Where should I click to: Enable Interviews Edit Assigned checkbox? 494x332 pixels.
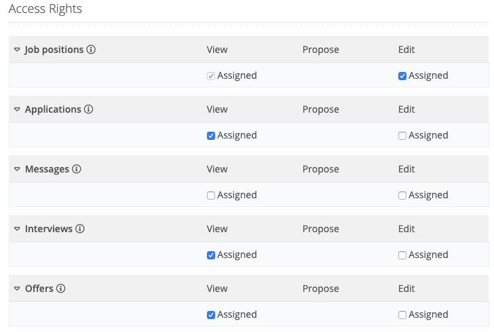coord(402,255)
